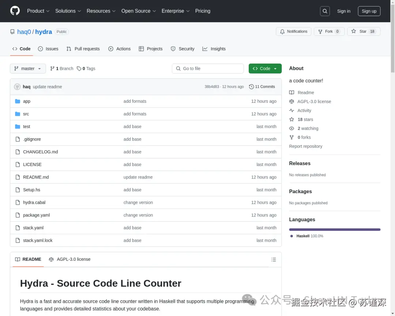395x316 pixels.
Task: Open the master branch selector dropdown
Action: 28,68
